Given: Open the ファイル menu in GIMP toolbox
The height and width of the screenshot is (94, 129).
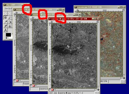Looking at the screenshot, I should click(x=8, y=8).
